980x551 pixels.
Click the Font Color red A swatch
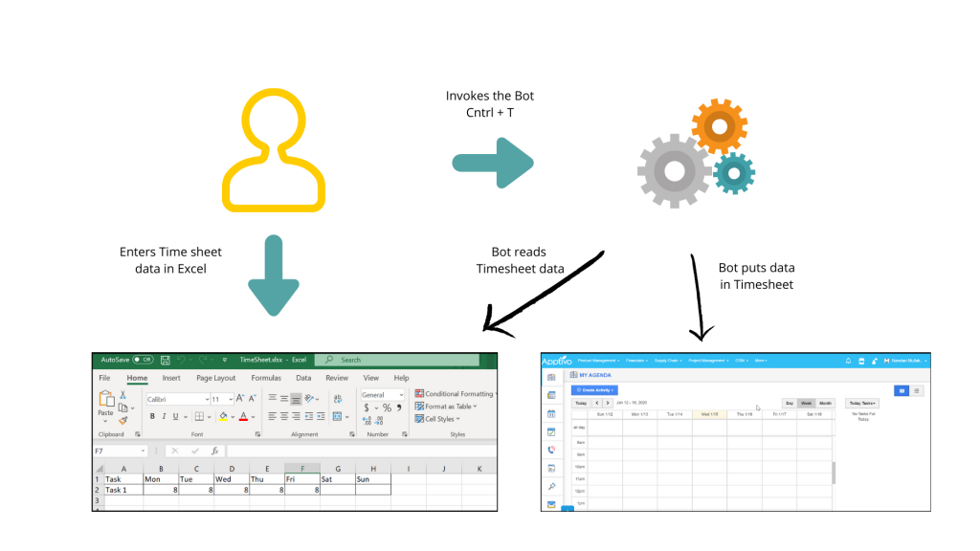(x=244, y=417)
